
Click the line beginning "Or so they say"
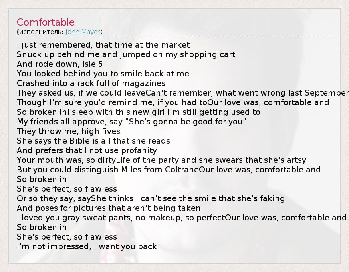pyautogui.click(x=151, y=198)
